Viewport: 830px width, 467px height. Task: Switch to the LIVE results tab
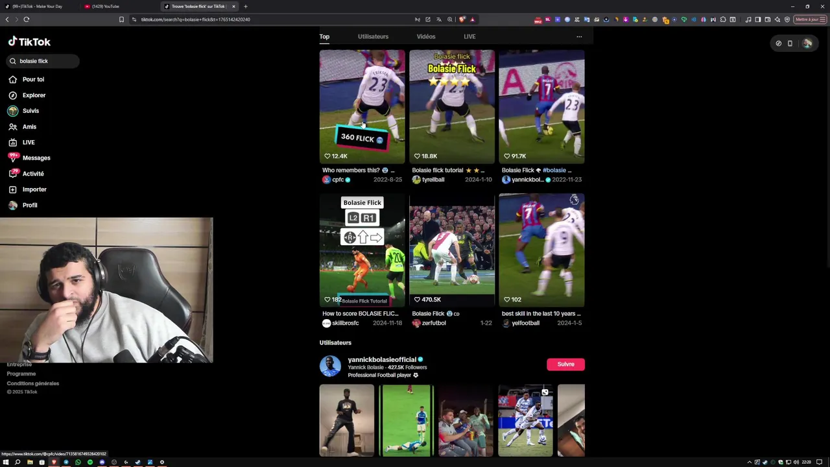(469, 36)
